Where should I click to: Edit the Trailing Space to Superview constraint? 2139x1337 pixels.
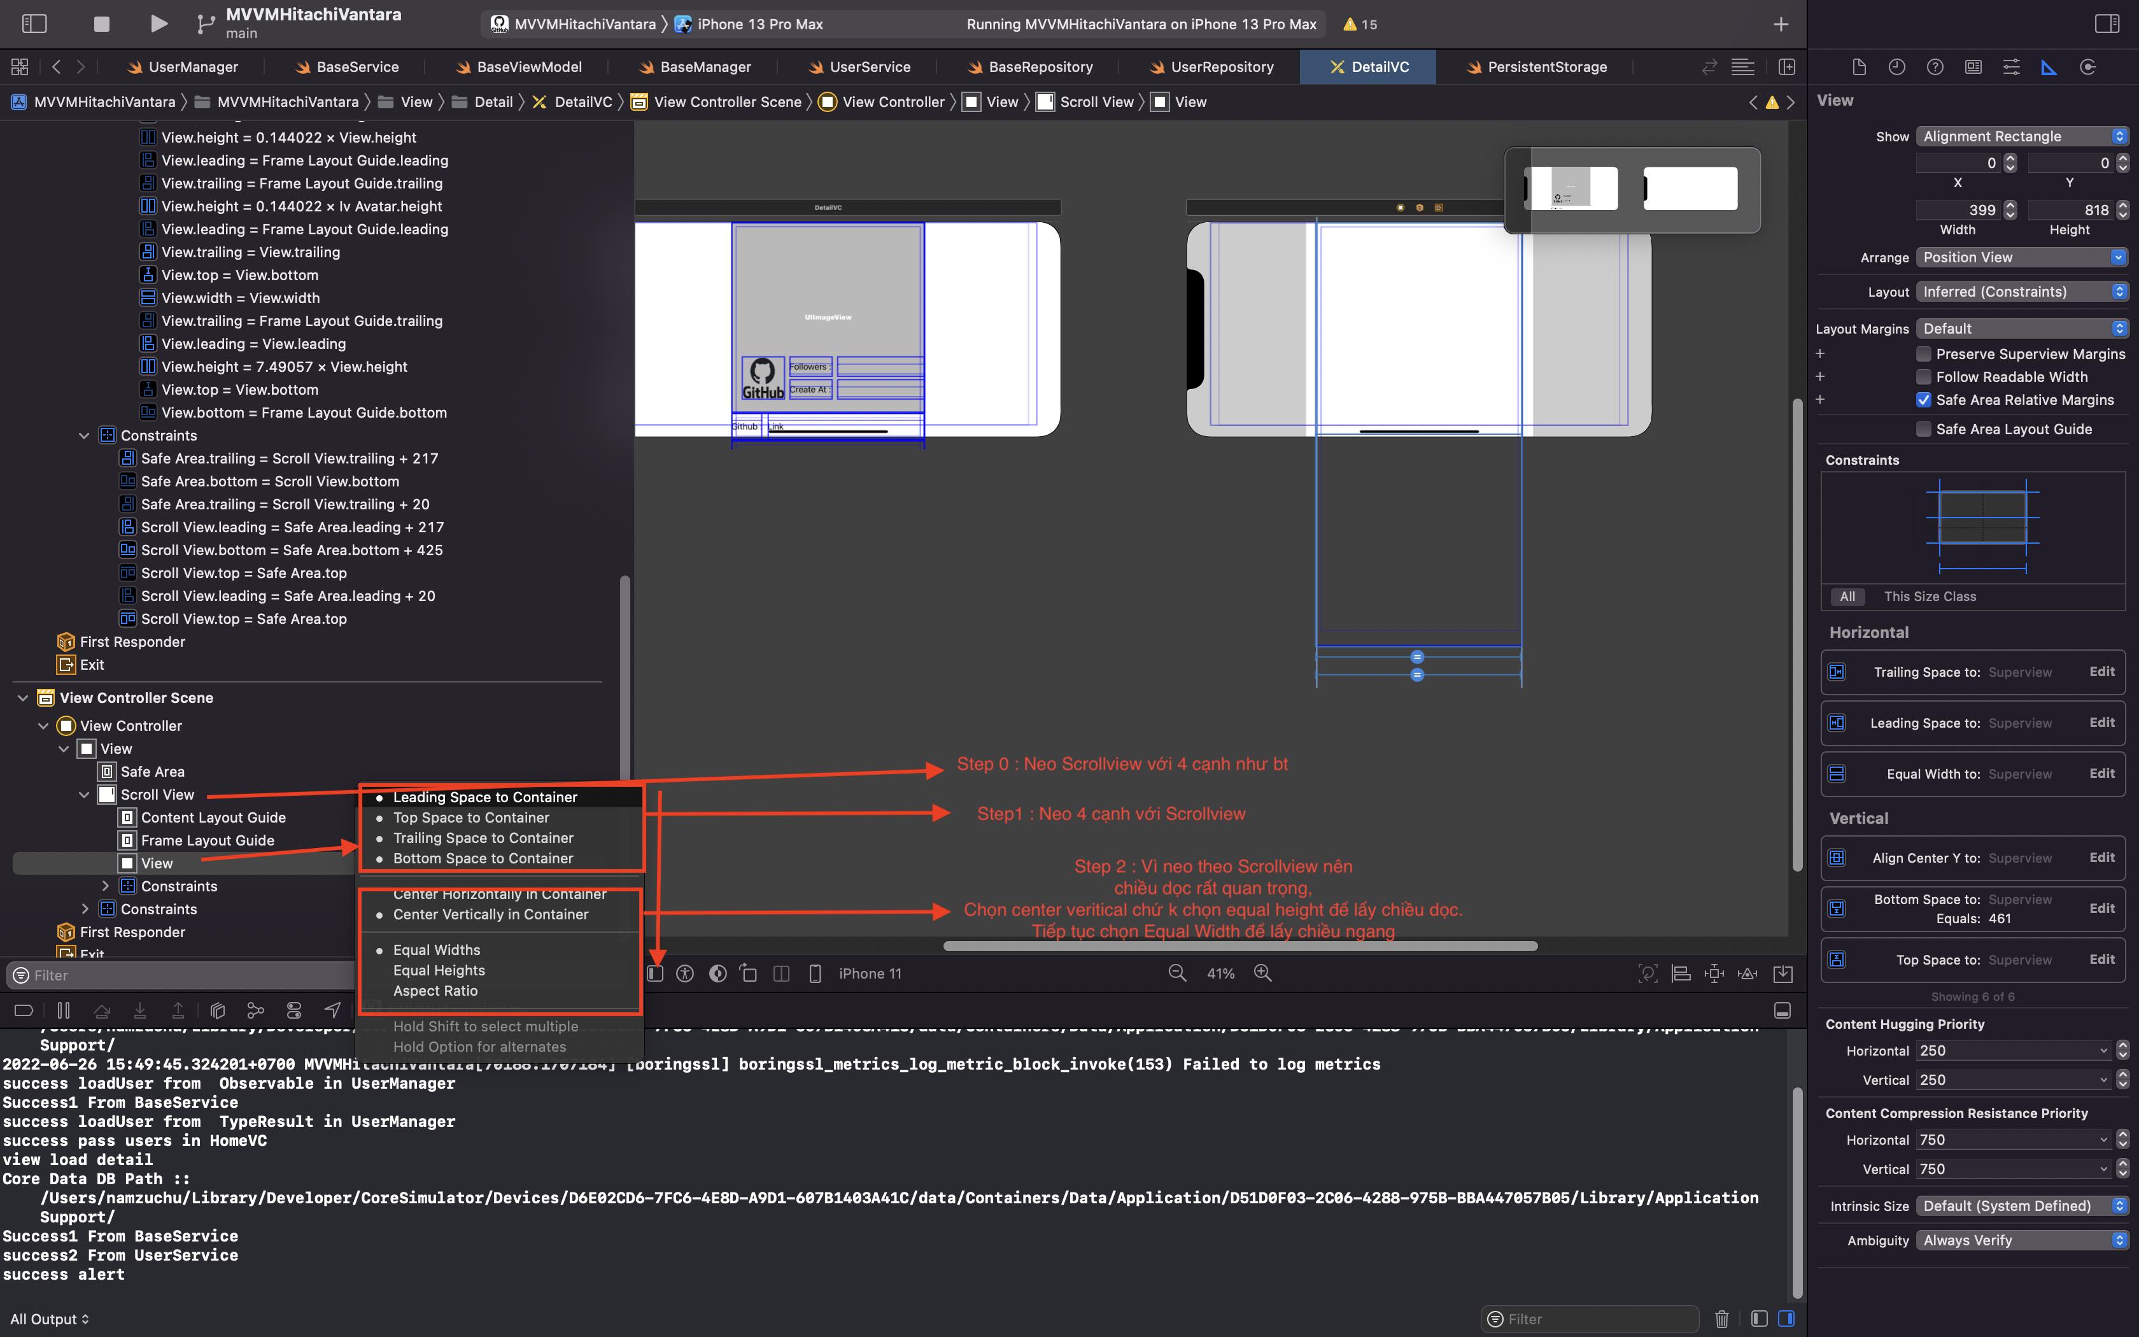click(2102, 672)
